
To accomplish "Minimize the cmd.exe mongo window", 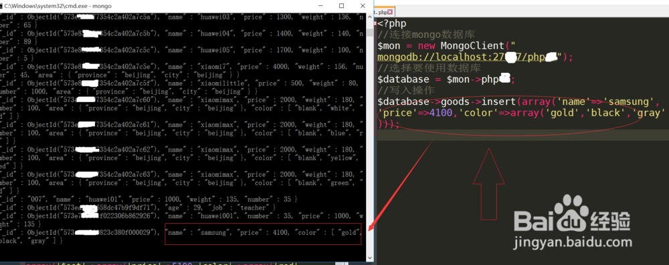I will pos(321,6).
